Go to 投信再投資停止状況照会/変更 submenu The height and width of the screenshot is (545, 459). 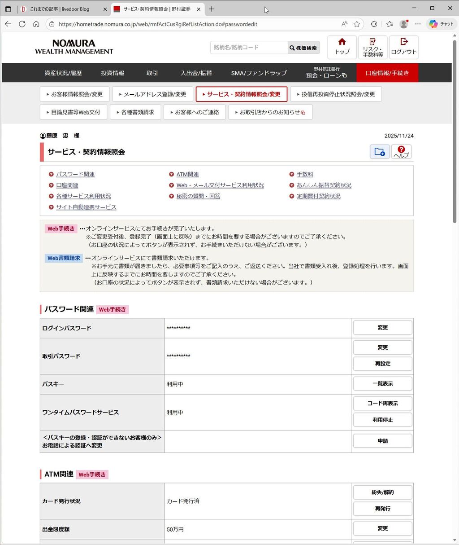pyautogui.click(x=336, y=94)
